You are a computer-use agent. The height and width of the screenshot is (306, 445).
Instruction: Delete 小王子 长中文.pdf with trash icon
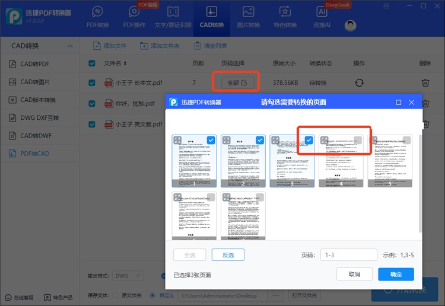[x=425, y=83]
